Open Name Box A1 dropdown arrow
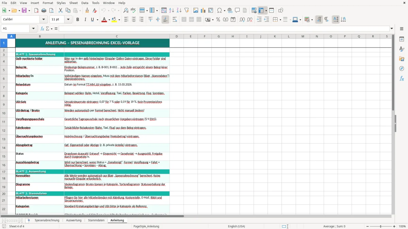 pos(34,28)
